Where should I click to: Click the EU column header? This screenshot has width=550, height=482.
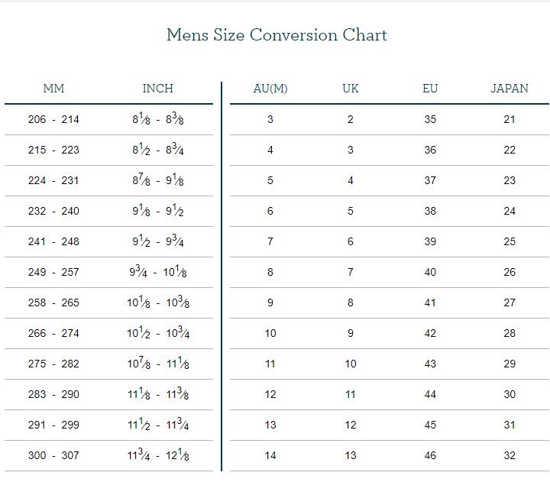tap(430, 89)
